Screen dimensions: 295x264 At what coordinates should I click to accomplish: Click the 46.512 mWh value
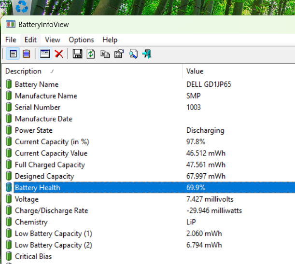click(x=206, y=153)
